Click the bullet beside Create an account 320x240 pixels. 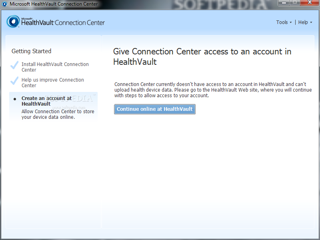[x=15, y=99]
